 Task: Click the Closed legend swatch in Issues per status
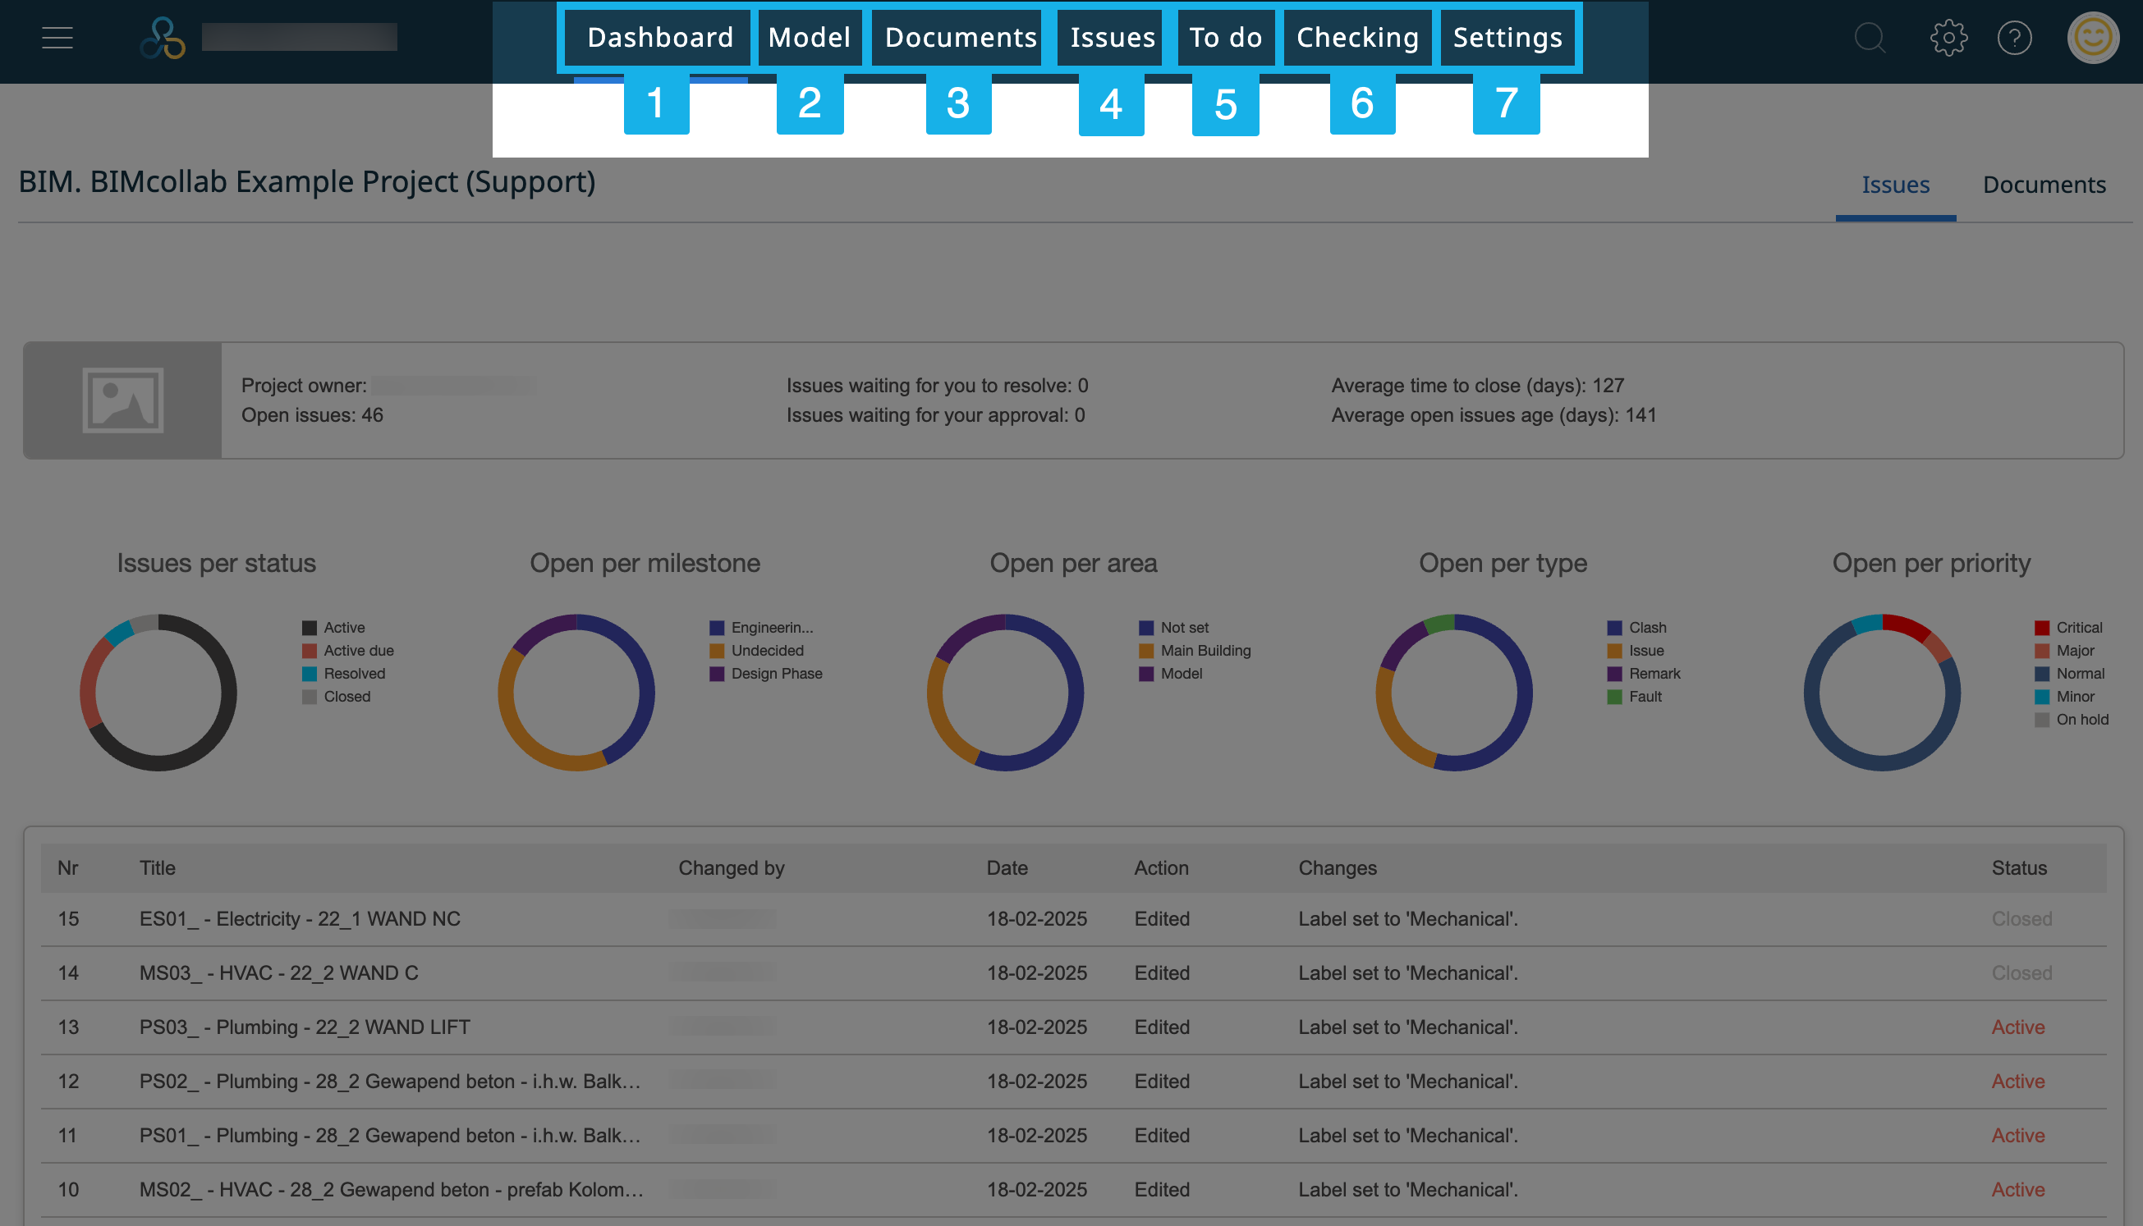pos(310,697)
